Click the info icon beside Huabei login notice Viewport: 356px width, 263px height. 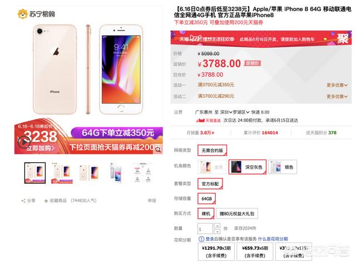201,239
